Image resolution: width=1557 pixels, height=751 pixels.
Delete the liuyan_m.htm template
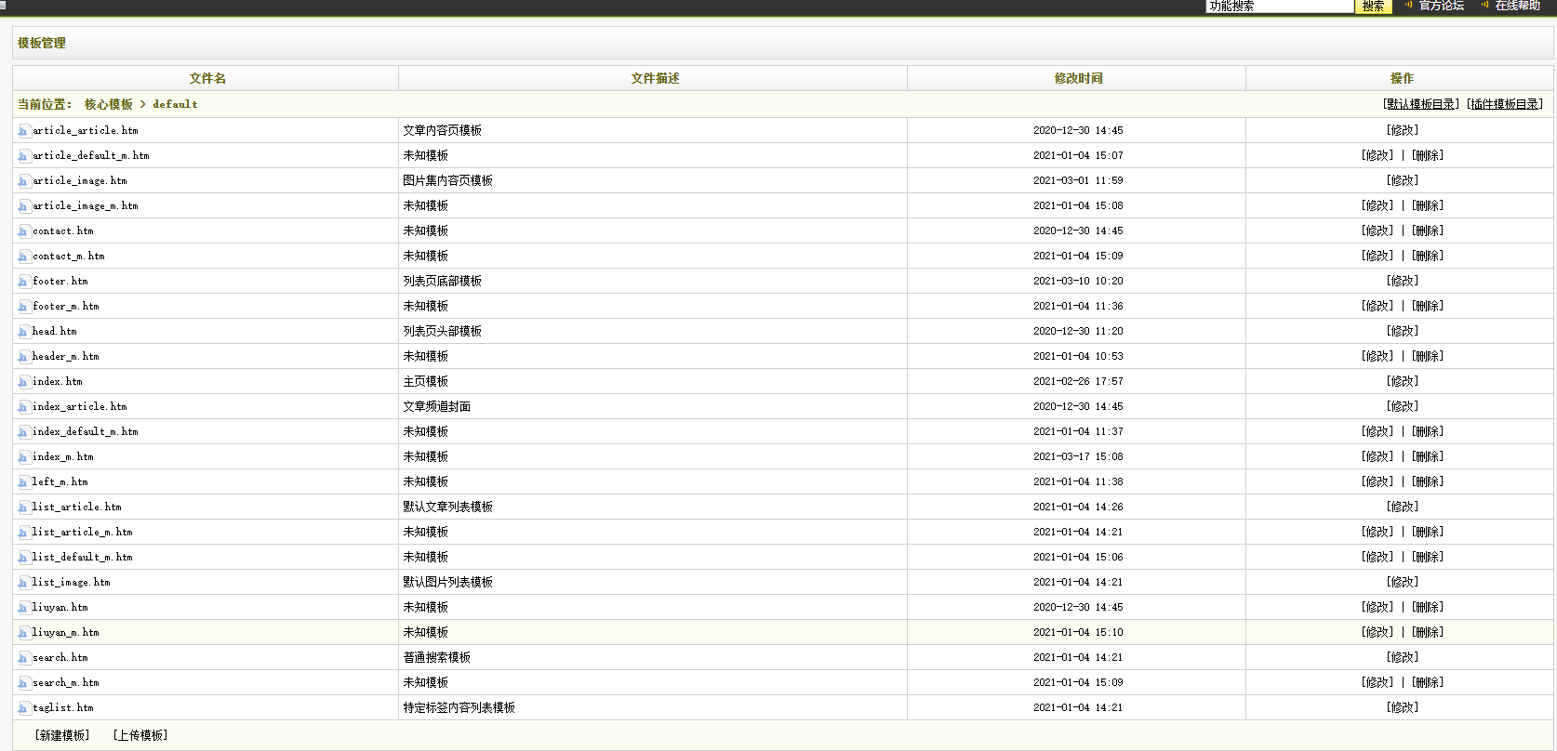1427,632
